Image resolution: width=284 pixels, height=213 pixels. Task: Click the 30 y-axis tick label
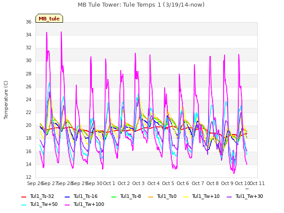pos(28,61)
